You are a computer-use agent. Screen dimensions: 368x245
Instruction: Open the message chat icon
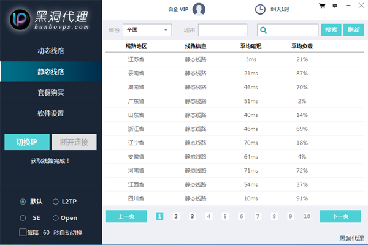pos(334,6)
